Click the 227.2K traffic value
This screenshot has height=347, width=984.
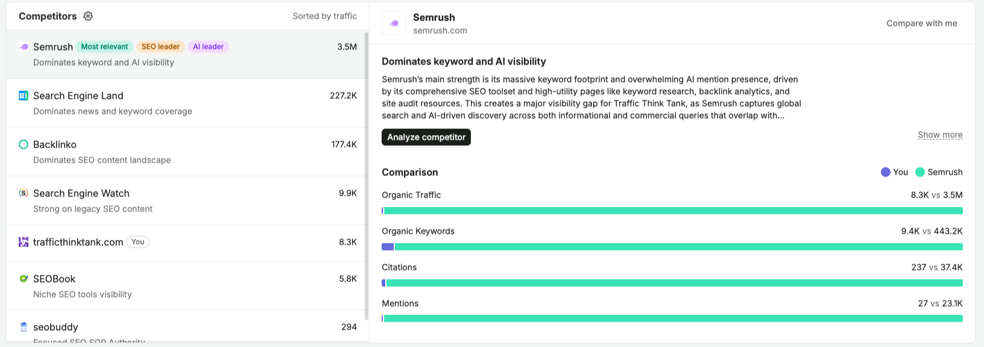click(343, 96)
